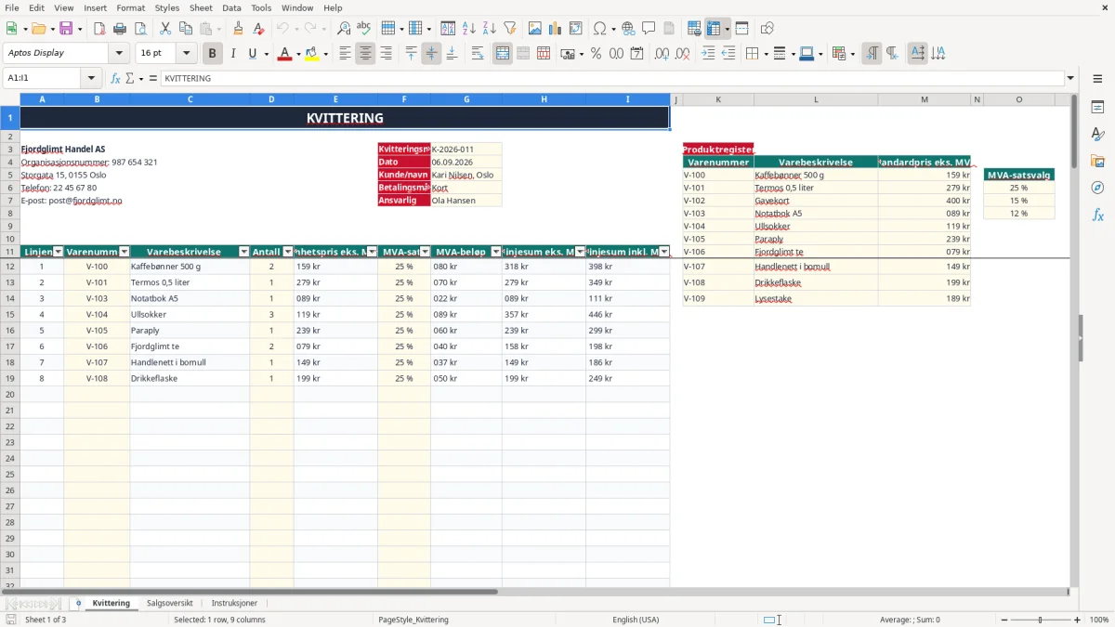This screenshot has width=1115, height=627.
Task: Toggle Merge and Center Cells
Action: 503,54
